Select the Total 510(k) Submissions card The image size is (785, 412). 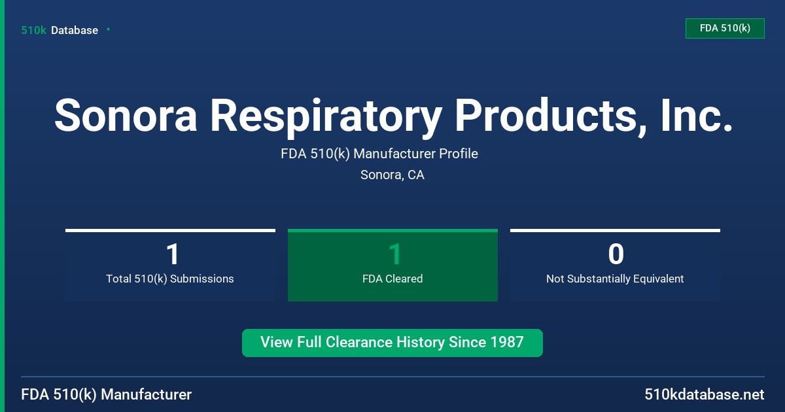coord(170,265)
